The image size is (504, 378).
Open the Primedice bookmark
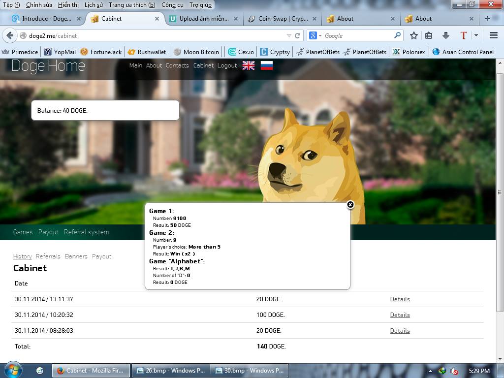(20, 52)
